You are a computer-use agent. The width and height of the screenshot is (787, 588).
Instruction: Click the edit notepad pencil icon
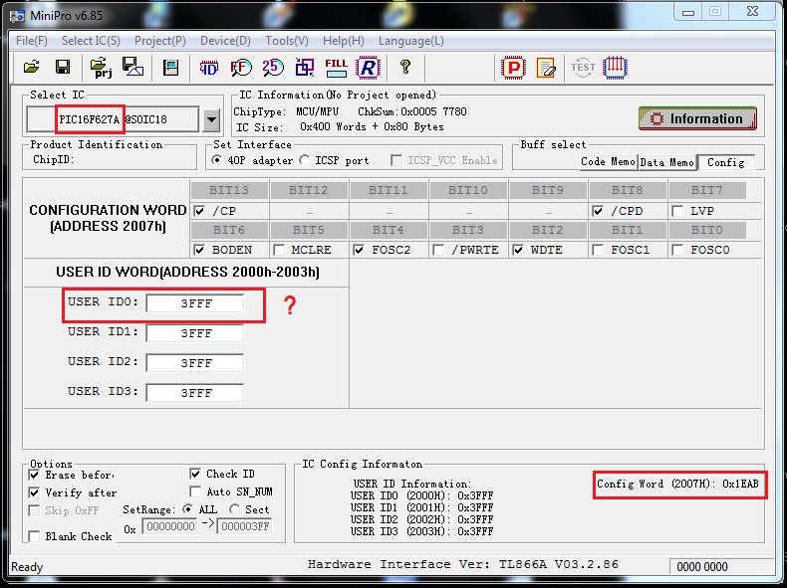[546, 68]
